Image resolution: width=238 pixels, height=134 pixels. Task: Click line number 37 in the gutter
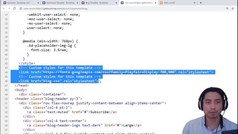(x=6, y=41)
